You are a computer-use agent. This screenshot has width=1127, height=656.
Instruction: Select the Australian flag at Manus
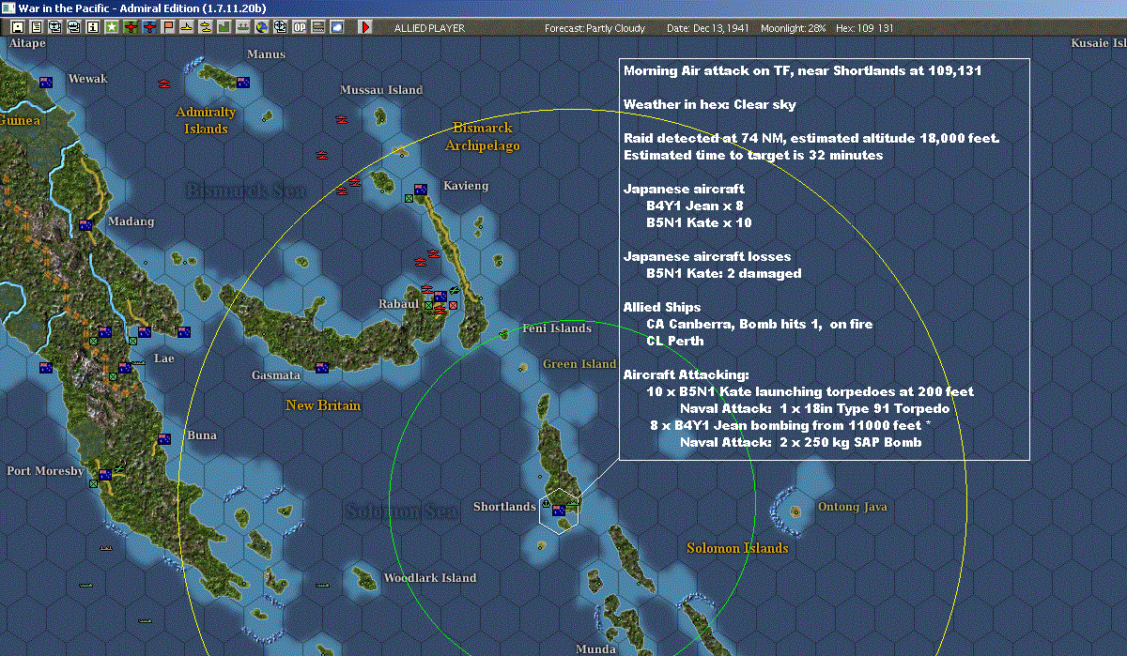click(x=243, y=83)
